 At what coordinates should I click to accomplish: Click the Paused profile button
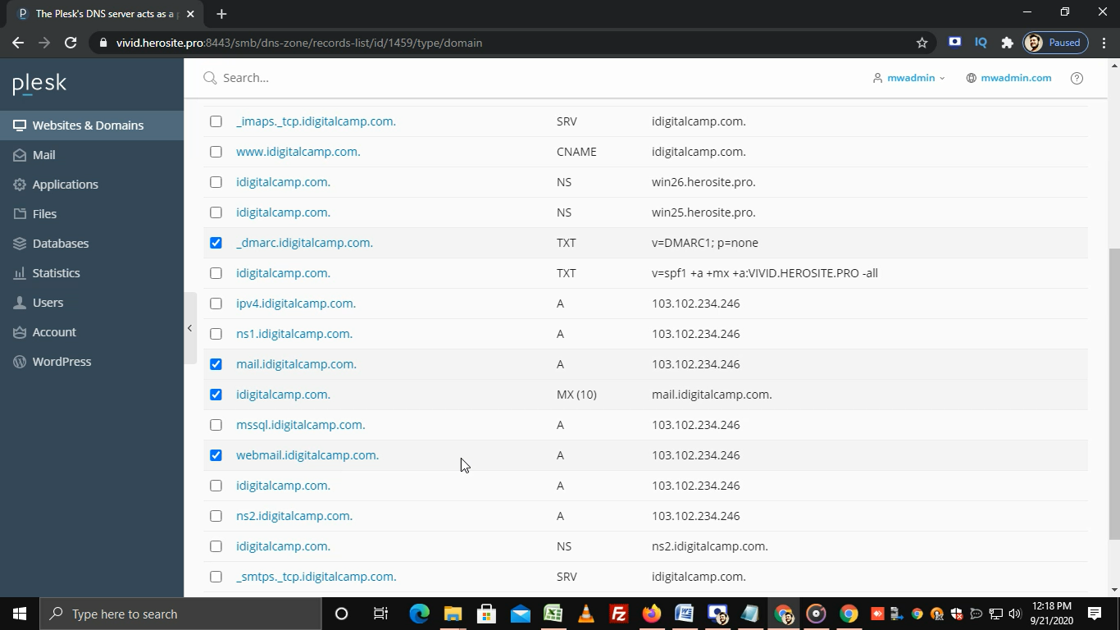click(1055, 43)
